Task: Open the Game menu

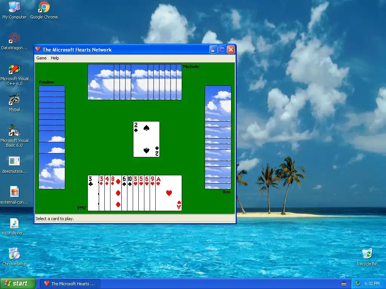Action: point(41,58)
